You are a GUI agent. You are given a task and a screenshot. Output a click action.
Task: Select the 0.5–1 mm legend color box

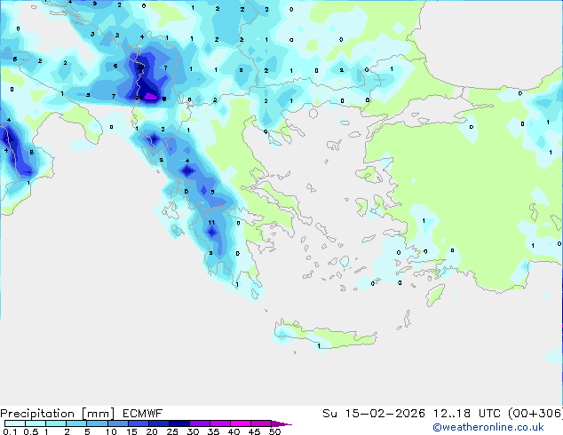click(x=36, y=423)
